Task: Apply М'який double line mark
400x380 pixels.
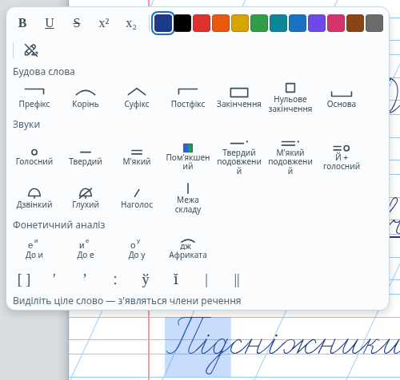Action: (137, 156)
